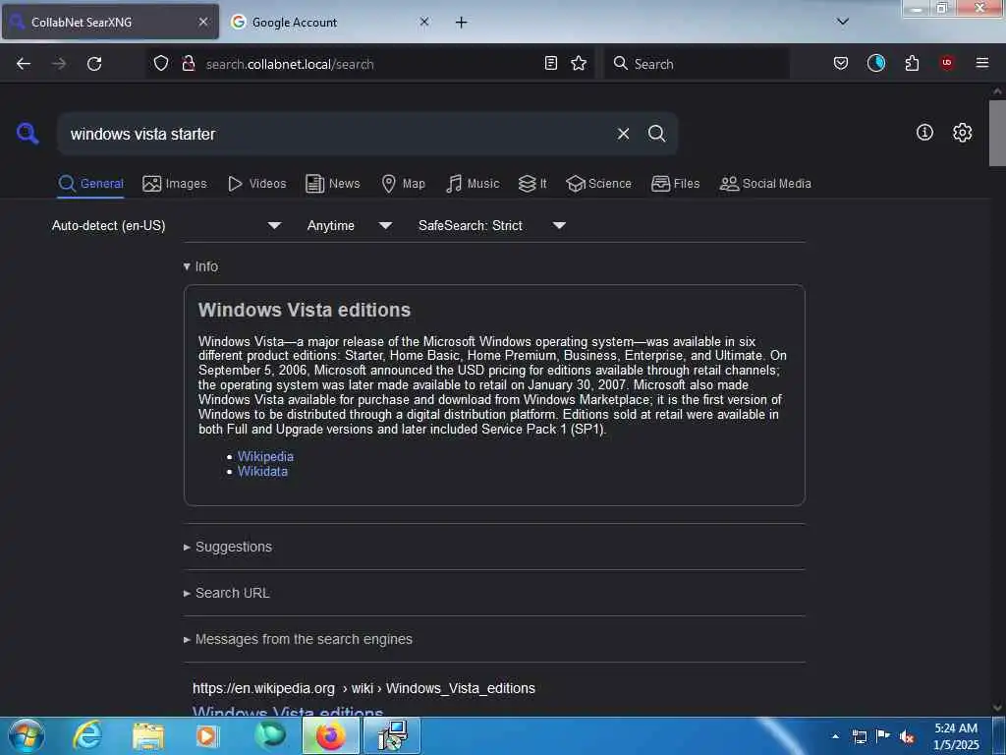The image size is (1006, 755).
Task: Click the muted volume tray icon
Action: [907, 737]
